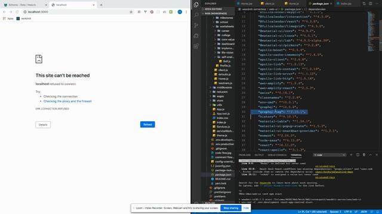Open the Explorer view in VS Code activity bar

tap(196, 5)
